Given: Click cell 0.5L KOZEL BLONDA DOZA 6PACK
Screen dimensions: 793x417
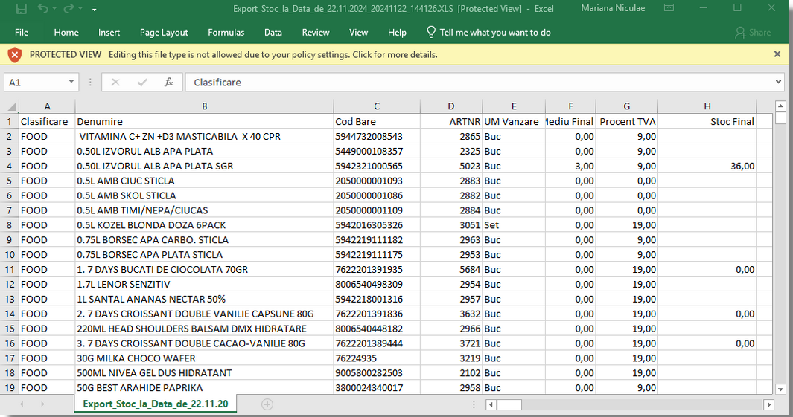Looking at the screenshot, I should (204, 225).
